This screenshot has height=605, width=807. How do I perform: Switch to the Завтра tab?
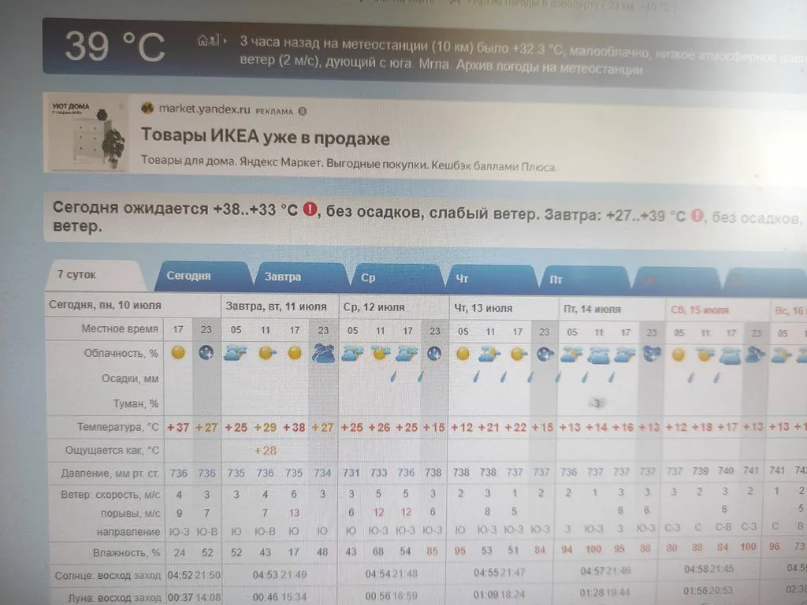tap(283, 277)
